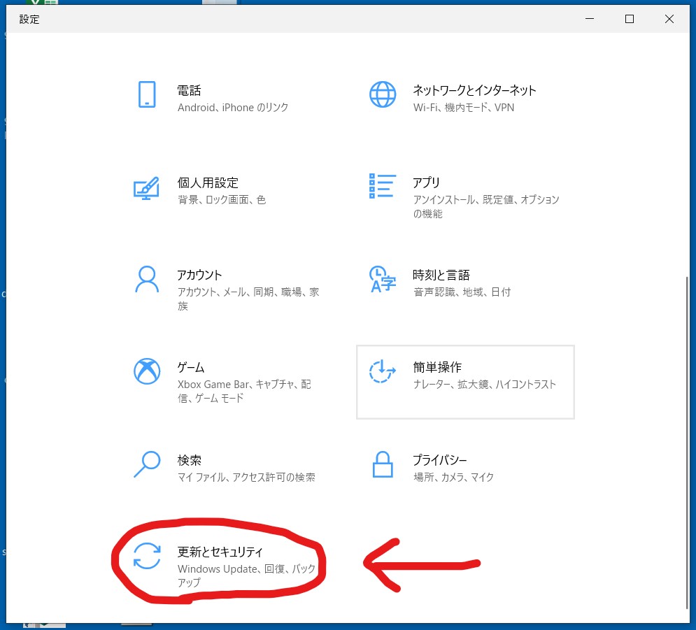Click the Xbox icon for ゲーム
696x630 pixels.
[x=147, y=371]
